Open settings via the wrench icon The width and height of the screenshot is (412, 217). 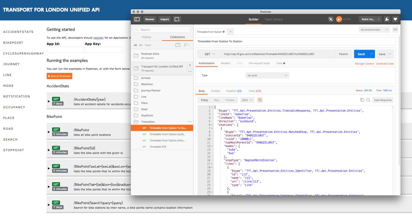pyautogui.click(x=387, y=19)
